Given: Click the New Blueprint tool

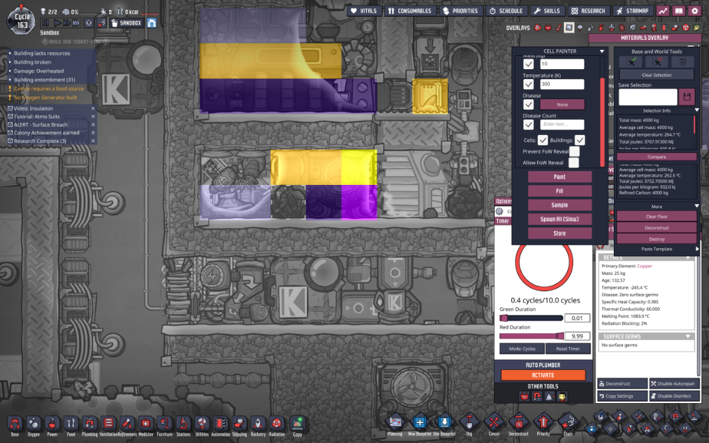Looking at the screenshot, I should pyautogui.click(x=419, y=422).
